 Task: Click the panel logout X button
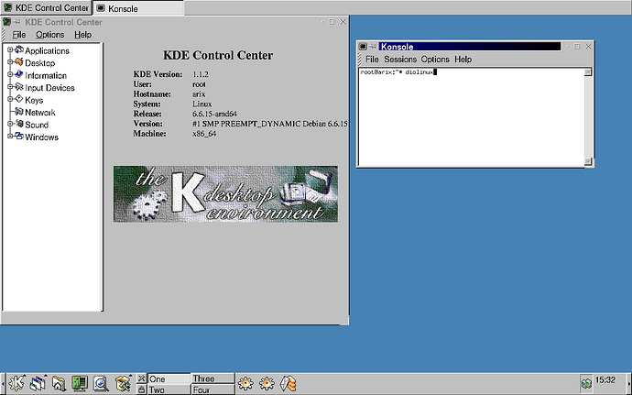coord(141,379)
